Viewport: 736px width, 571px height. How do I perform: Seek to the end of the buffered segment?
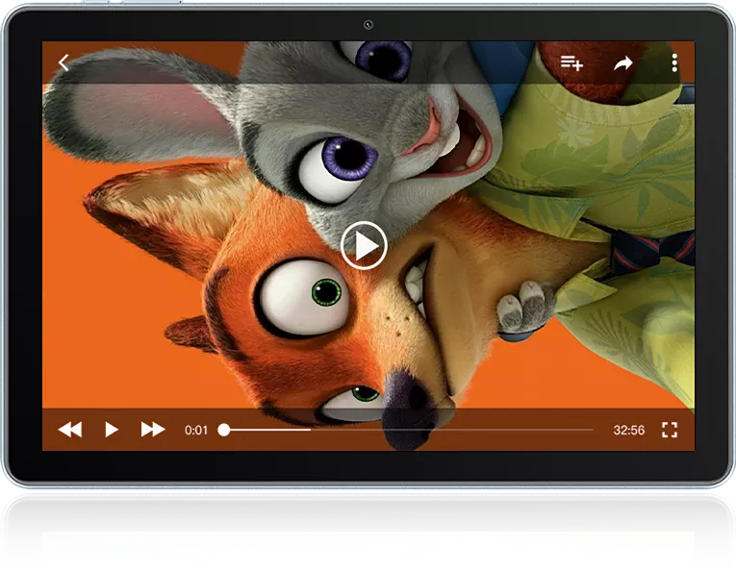click(310, 430)
